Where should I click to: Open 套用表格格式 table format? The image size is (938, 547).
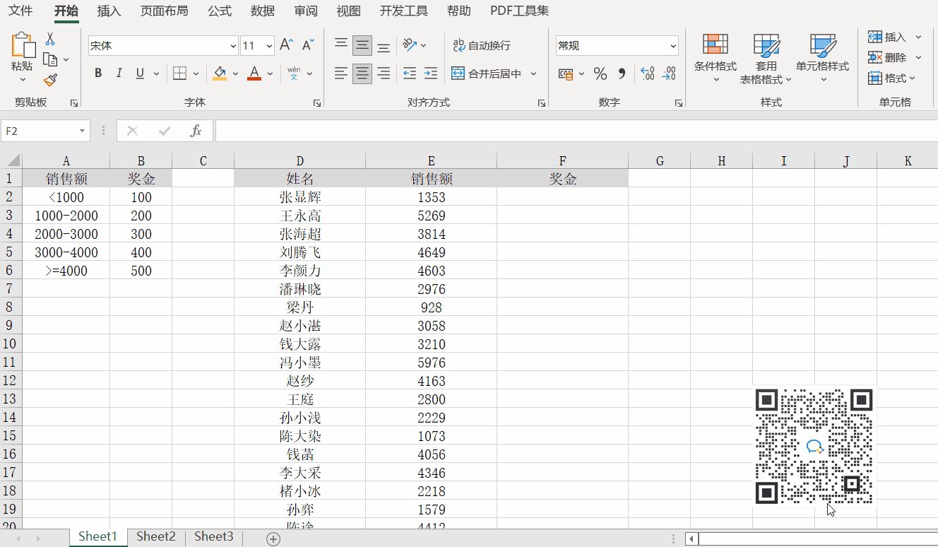pyautogui.click(x=766, y=58)
